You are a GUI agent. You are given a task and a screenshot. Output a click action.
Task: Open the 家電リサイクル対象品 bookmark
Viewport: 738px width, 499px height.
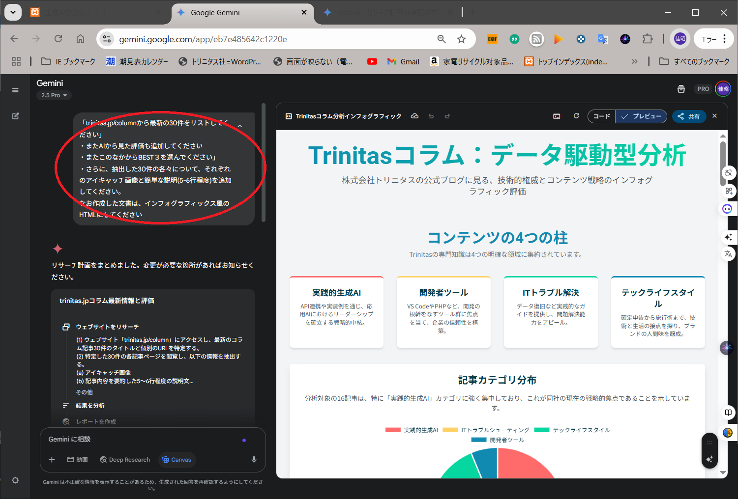[x=472, y=61]
